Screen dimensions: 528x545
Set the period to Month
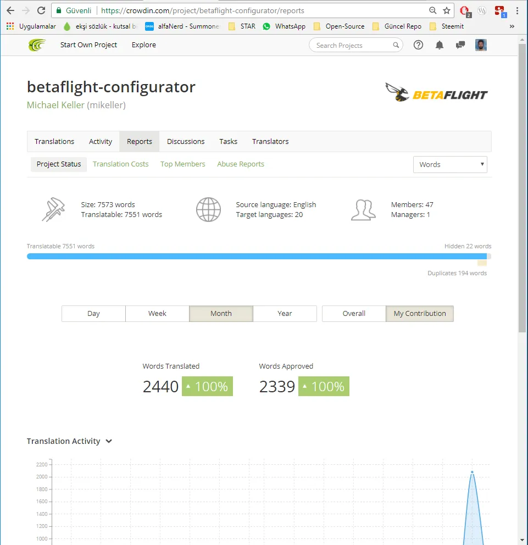tap(221, 314)
